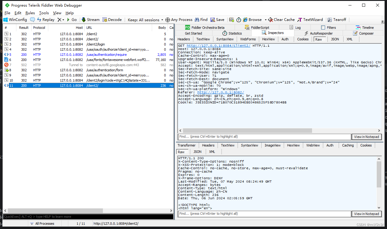
Task: Switch to the AutoResponder tab
Action: pos(318,33)
